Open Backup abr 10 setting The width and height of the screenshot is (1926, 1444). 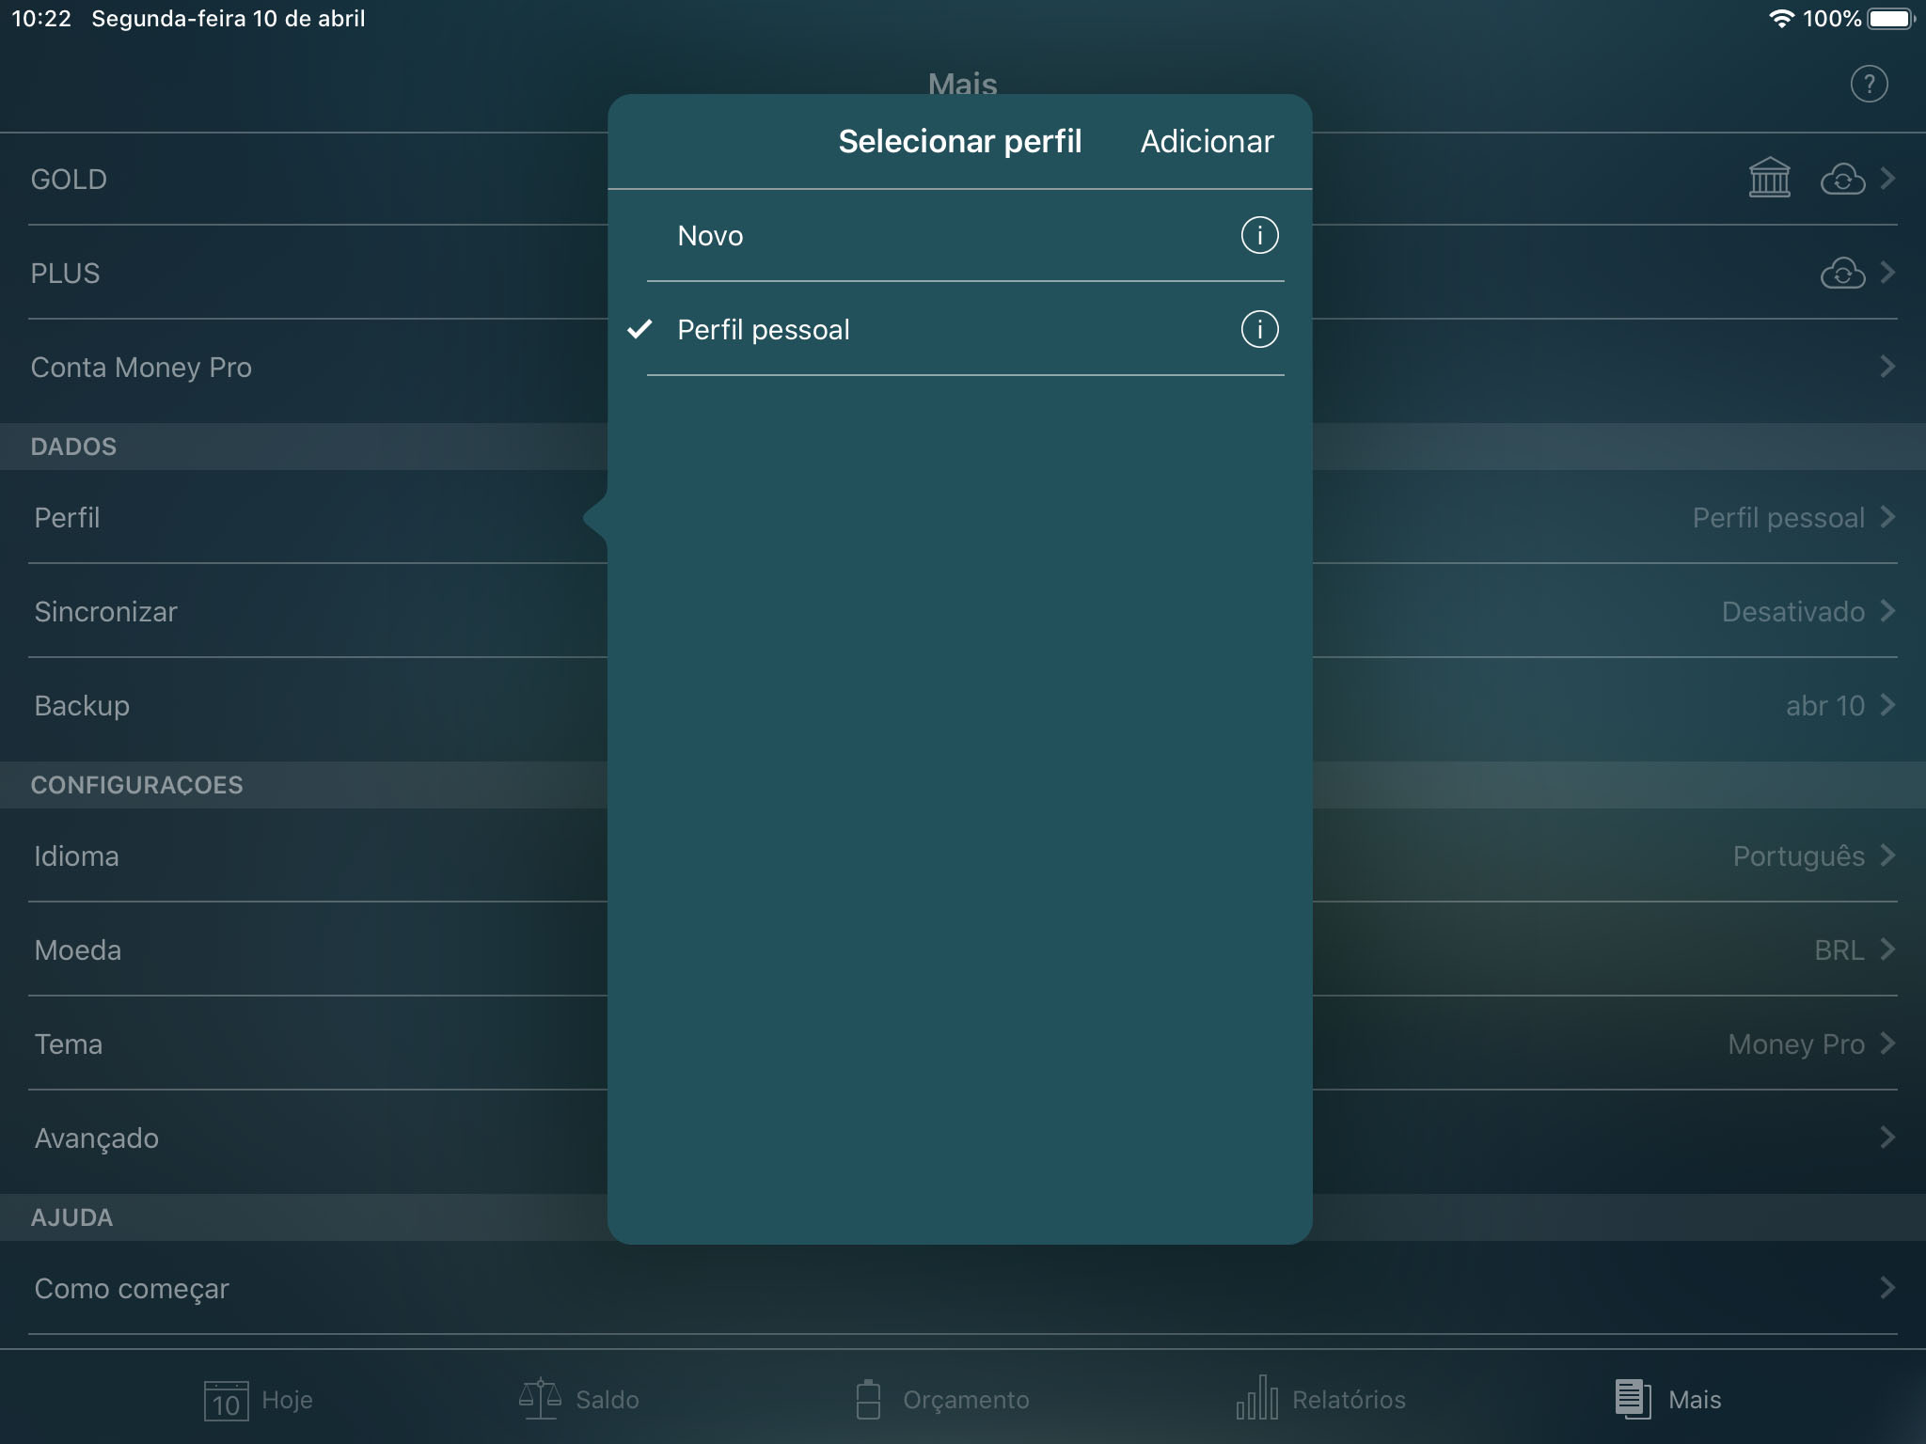click(x=1839, y=705)
